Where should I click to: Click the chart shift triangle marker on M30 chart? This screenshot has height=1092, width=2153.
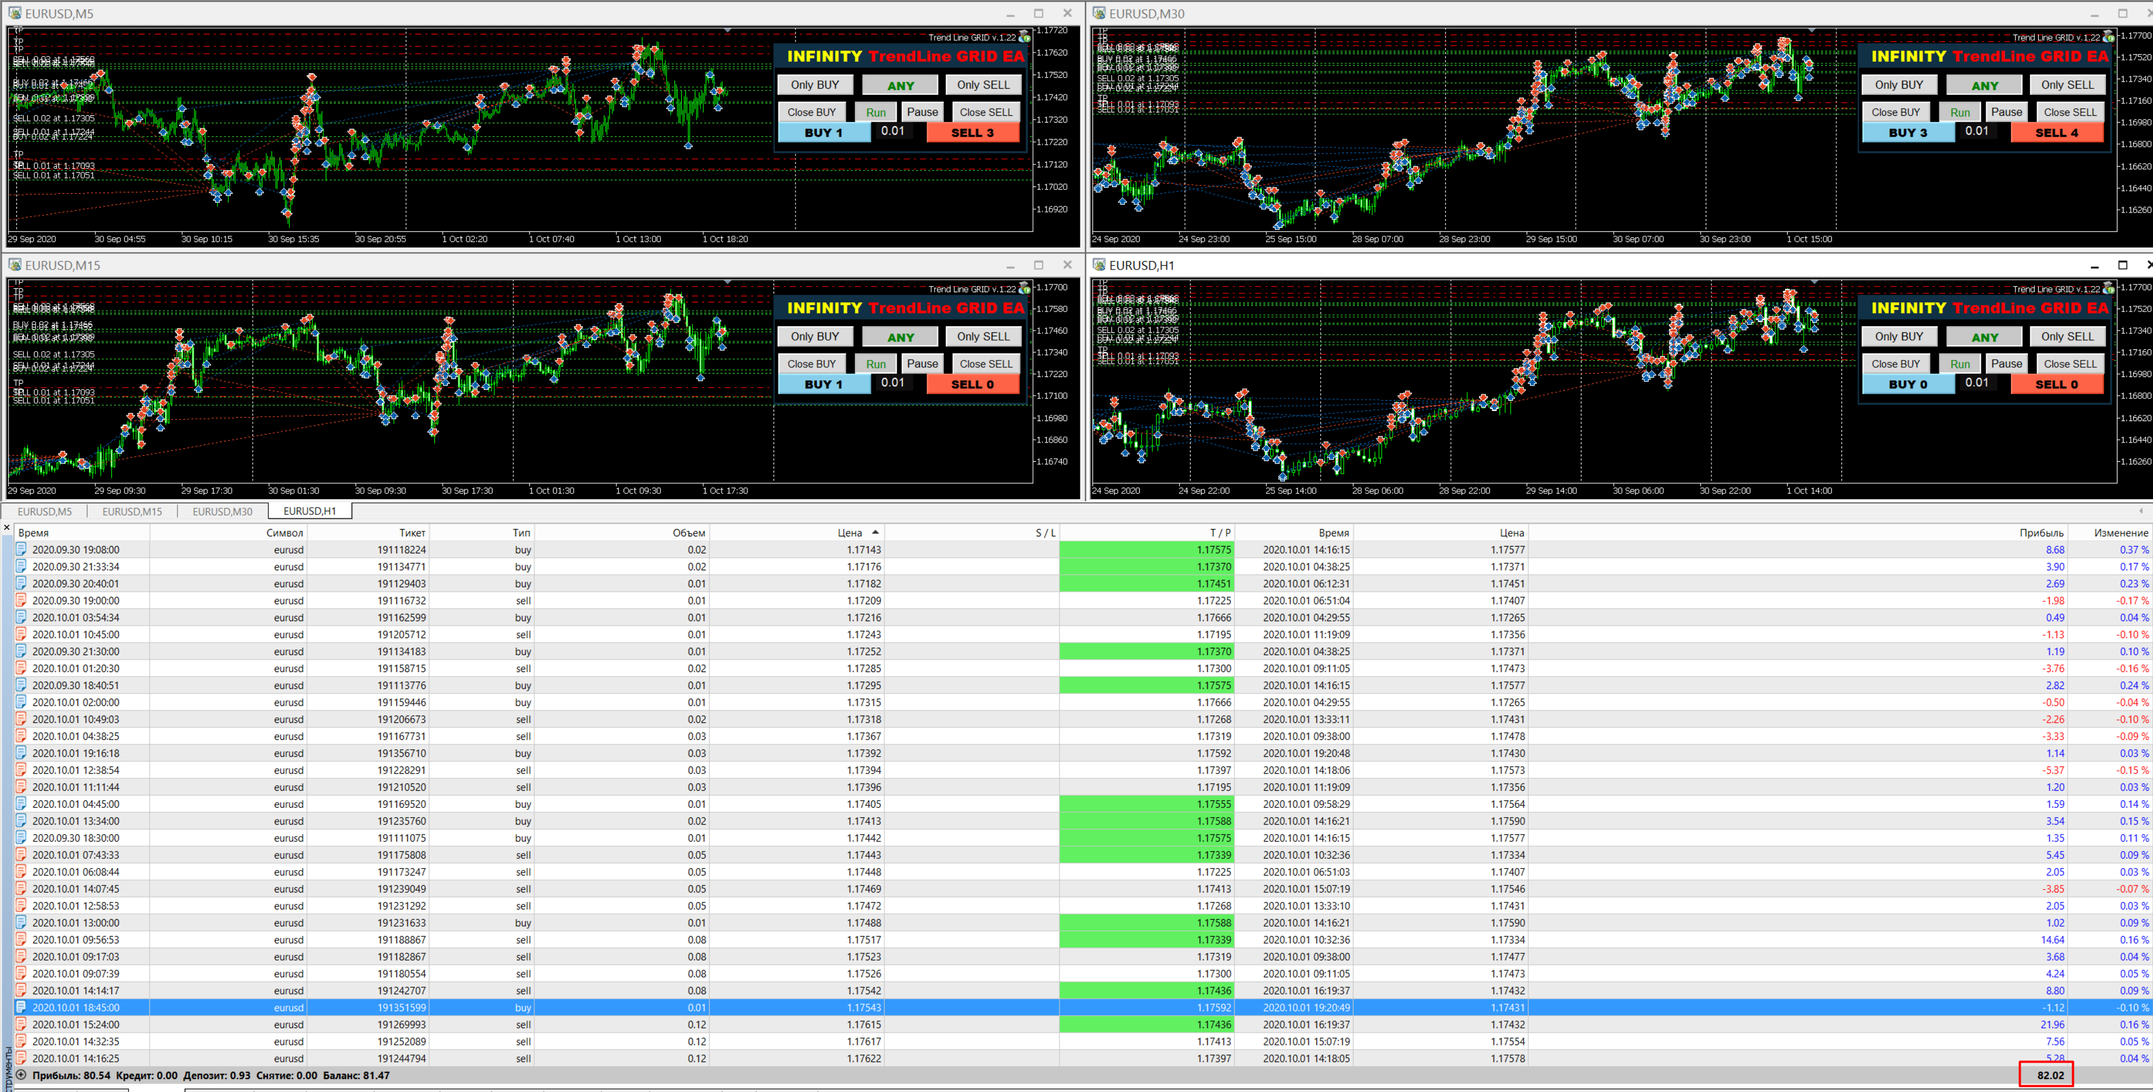click(1812, 31)
